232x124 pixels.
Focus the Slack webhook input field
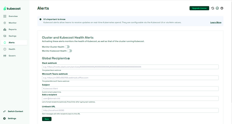coord(130,67)
